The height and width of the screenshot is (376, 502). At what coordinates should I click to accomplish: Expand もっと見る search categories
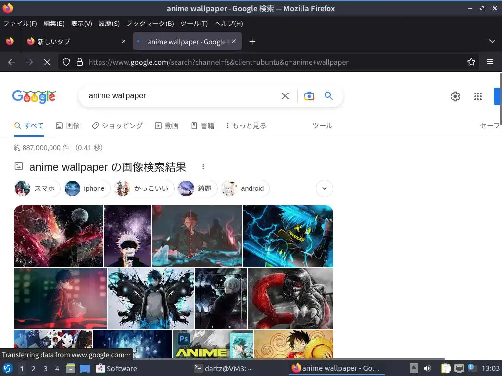pyautogui.click(x=246, y=126)
